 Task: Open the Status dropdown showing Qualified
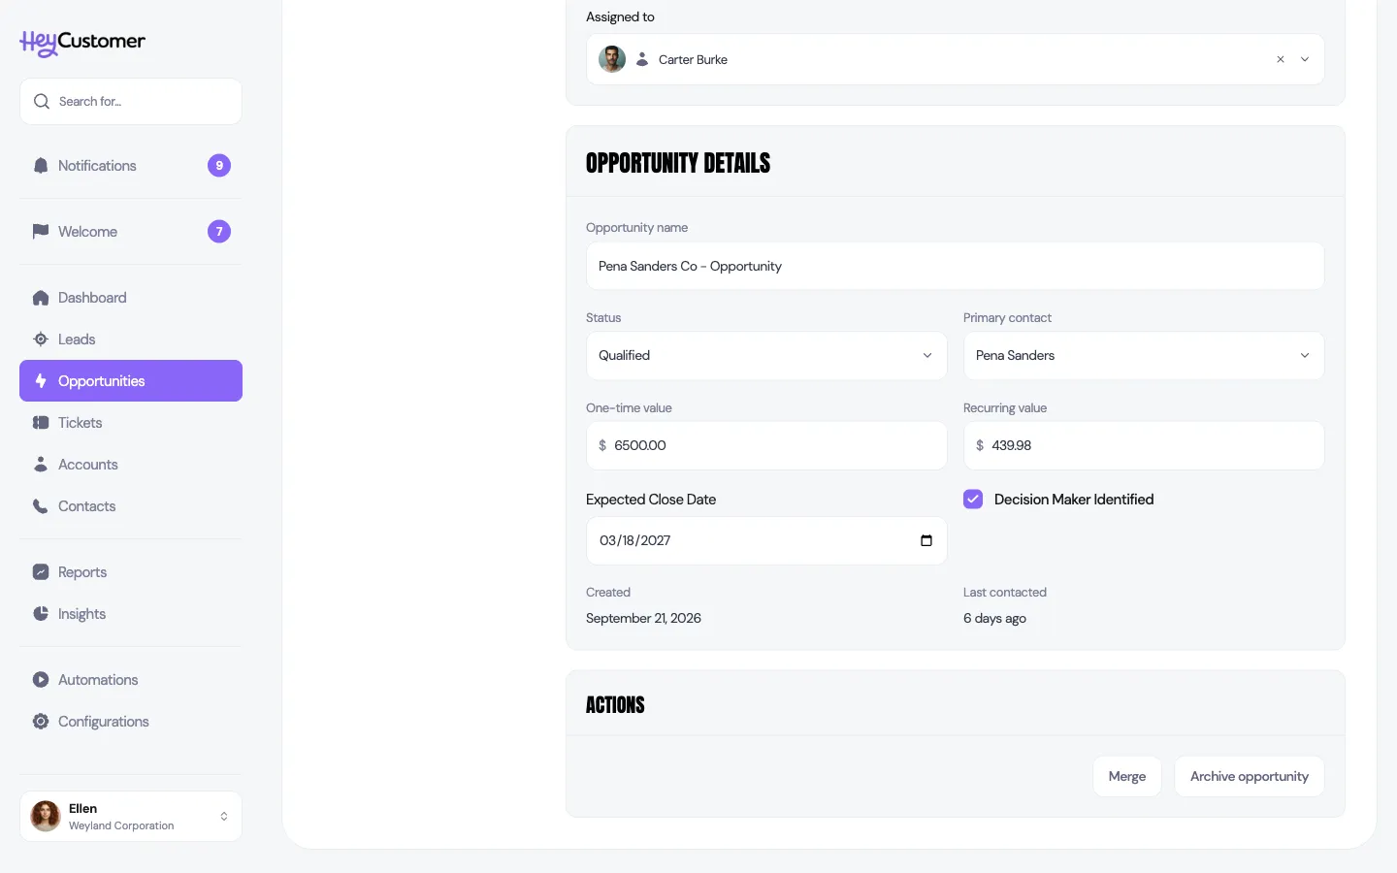(x=766, y=356)
